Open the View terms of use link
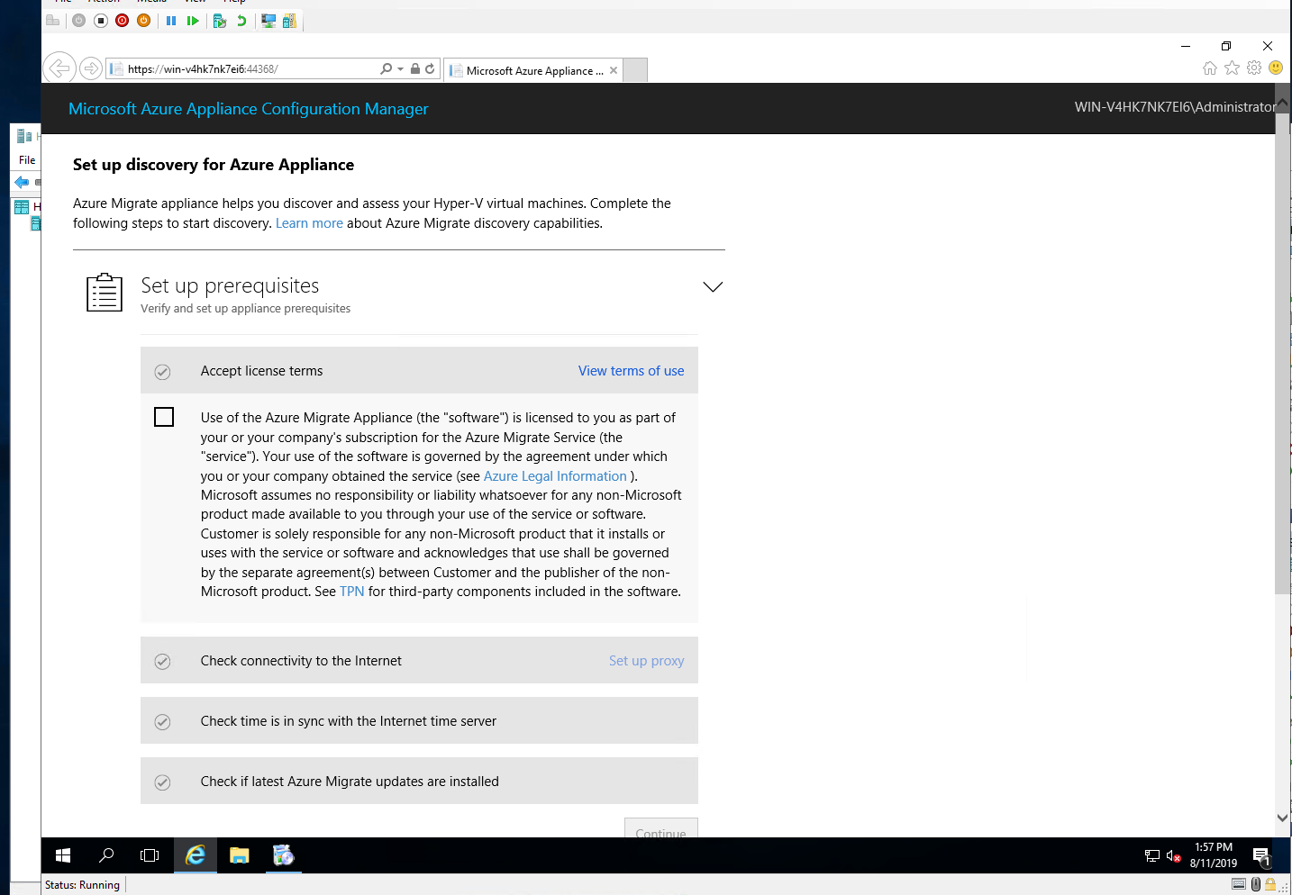The height and width of the screenshot is (895, 1292). coord(631,370)
